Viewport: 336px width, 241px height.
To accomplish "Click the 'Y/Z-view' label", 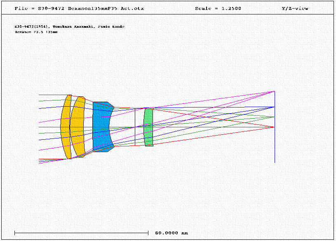I will [295, 9].
